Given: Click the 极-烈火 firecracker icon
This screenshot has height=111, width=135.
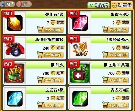Looking at the screenshot, I should pos(15,73).
